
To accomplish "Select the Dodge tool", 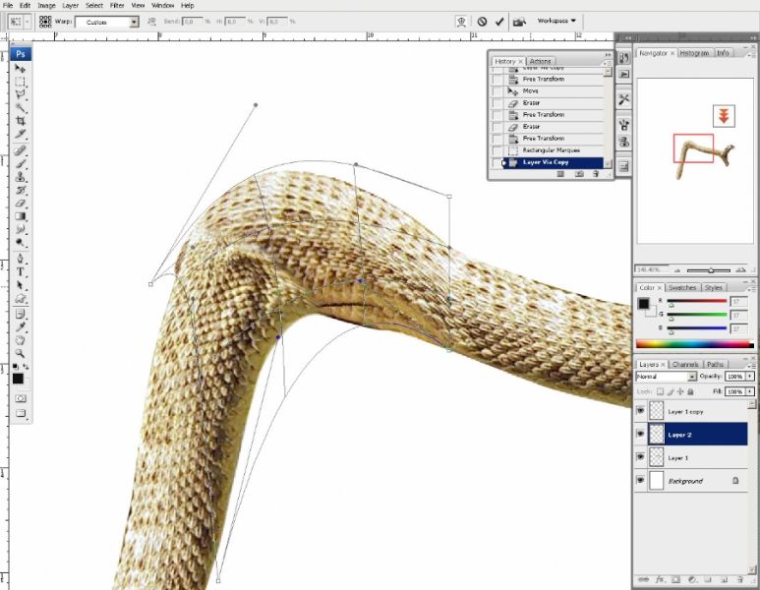I will coord(20,243).
